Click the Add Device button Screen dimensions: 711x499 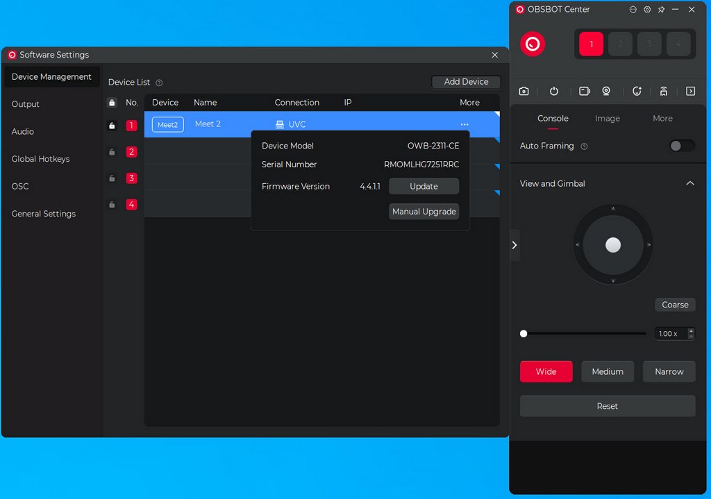tap(466, 82)
